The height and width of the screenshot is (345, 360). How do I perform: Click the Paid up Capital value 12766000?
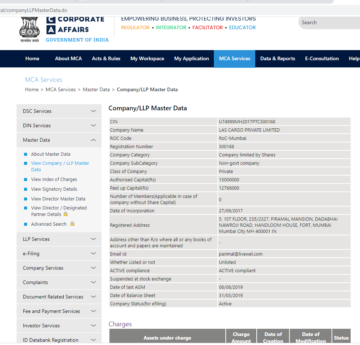click(x=229, y=188)
